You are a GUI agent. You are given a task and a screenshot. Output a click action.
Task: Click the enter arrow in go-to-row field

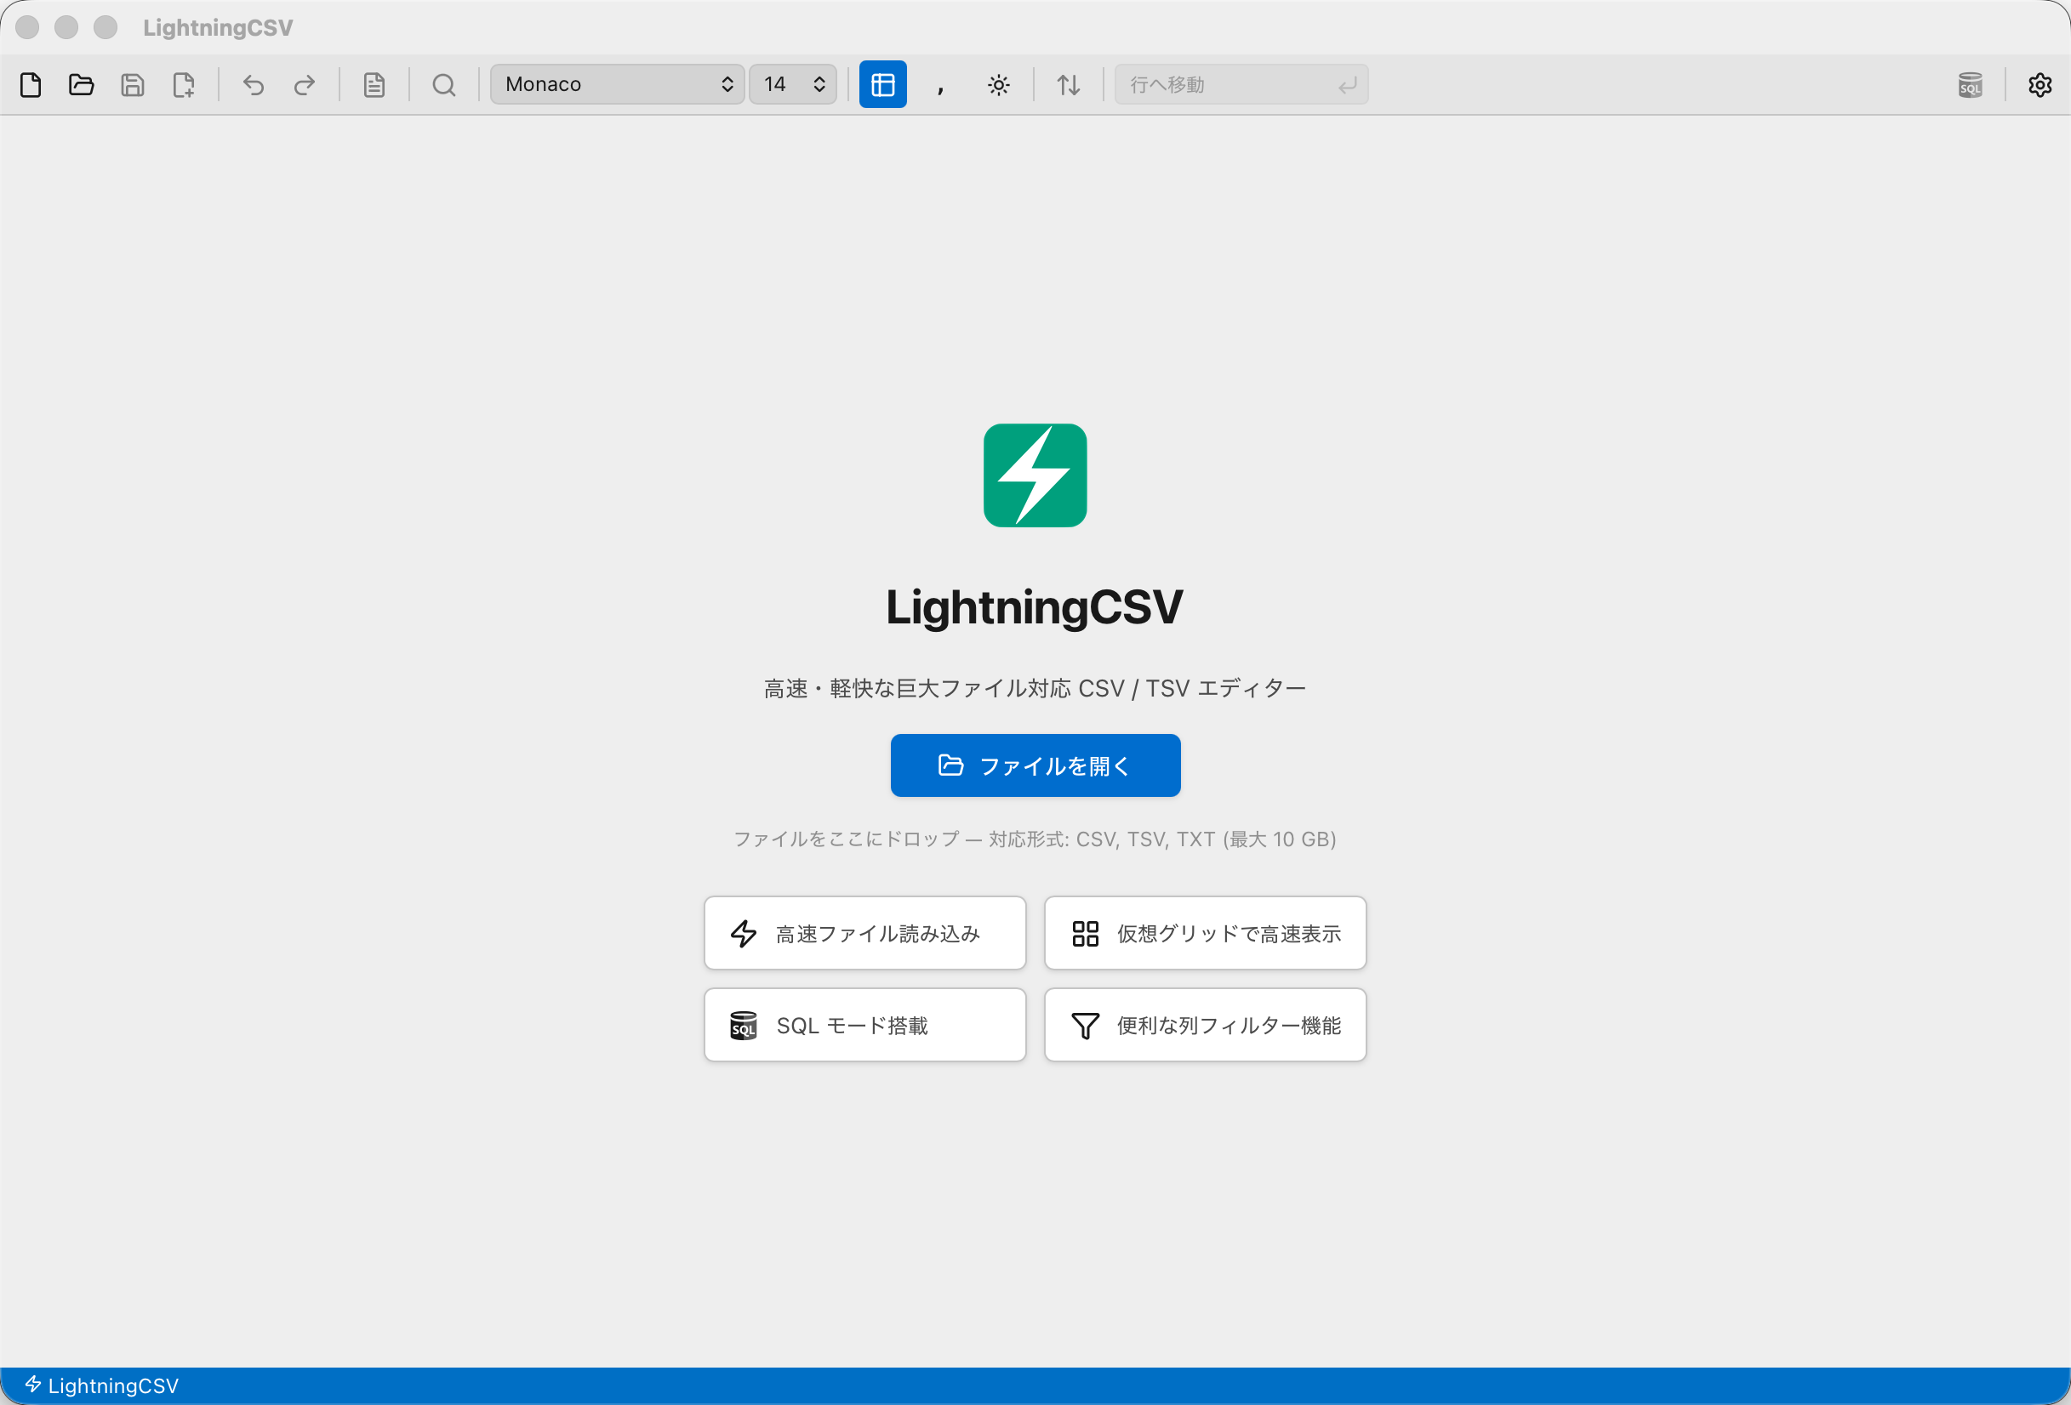click(1348, 86)
